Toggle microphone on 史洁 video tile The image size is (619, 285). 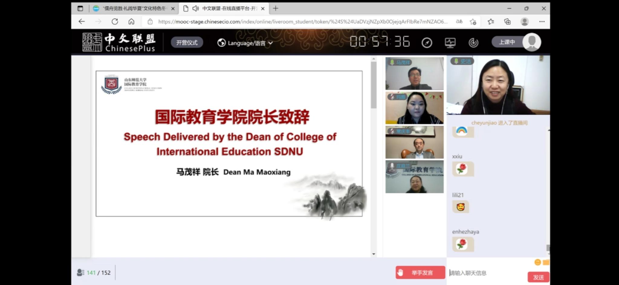pyautogui.click(x=456, y=61)
